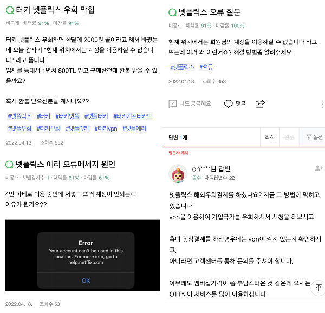Screen dimensions: 325x313
Task: Select the #넷플에러 hashtag
Action: pyautogui.click(x=134, y=128)
